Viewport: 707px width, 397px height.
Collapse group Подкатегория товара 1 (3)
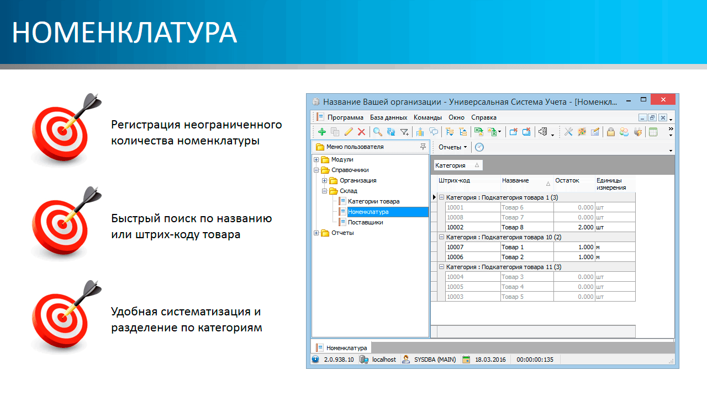pyautogui.click(x=441, y=197)
